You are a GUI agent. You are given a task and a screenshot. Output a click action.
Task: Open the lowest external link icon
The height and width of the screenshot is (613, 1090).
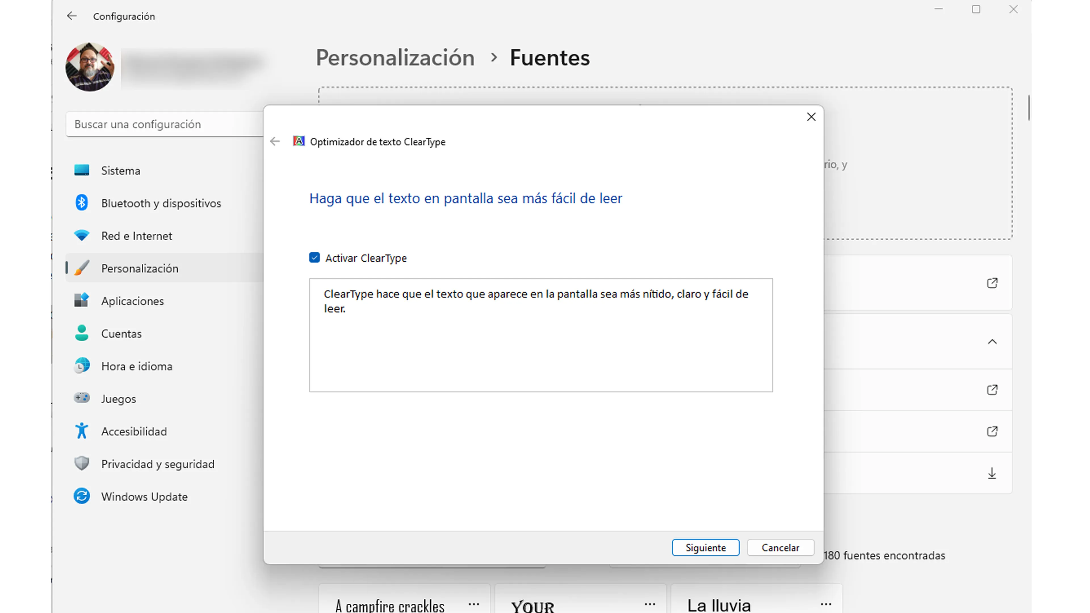pyautogui.click(x=992, y=431)
